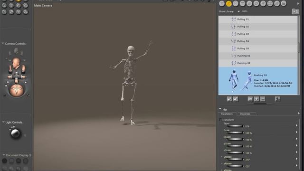Open the yRotate dial options arrow

coord(296,159)
